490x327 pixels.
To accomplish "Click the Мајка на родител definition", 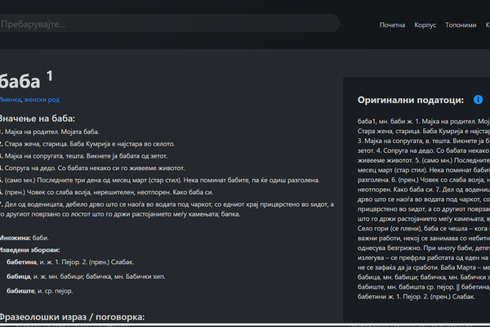I will point(41,131).
